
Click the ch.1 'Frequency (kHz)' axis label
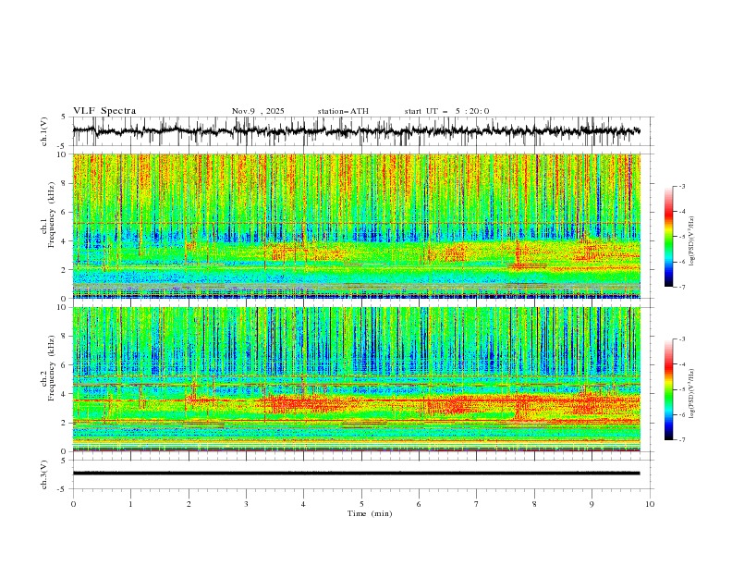coord(52,215)
